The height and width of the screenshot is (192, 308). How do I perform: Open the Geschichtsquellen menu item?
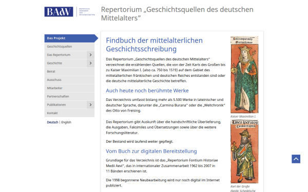point(69,47)
